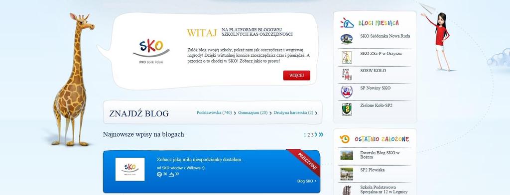Click the Blogi Miesiąca cloud icon
Viewport: 510px width, 195px height.
coord(347,23)
